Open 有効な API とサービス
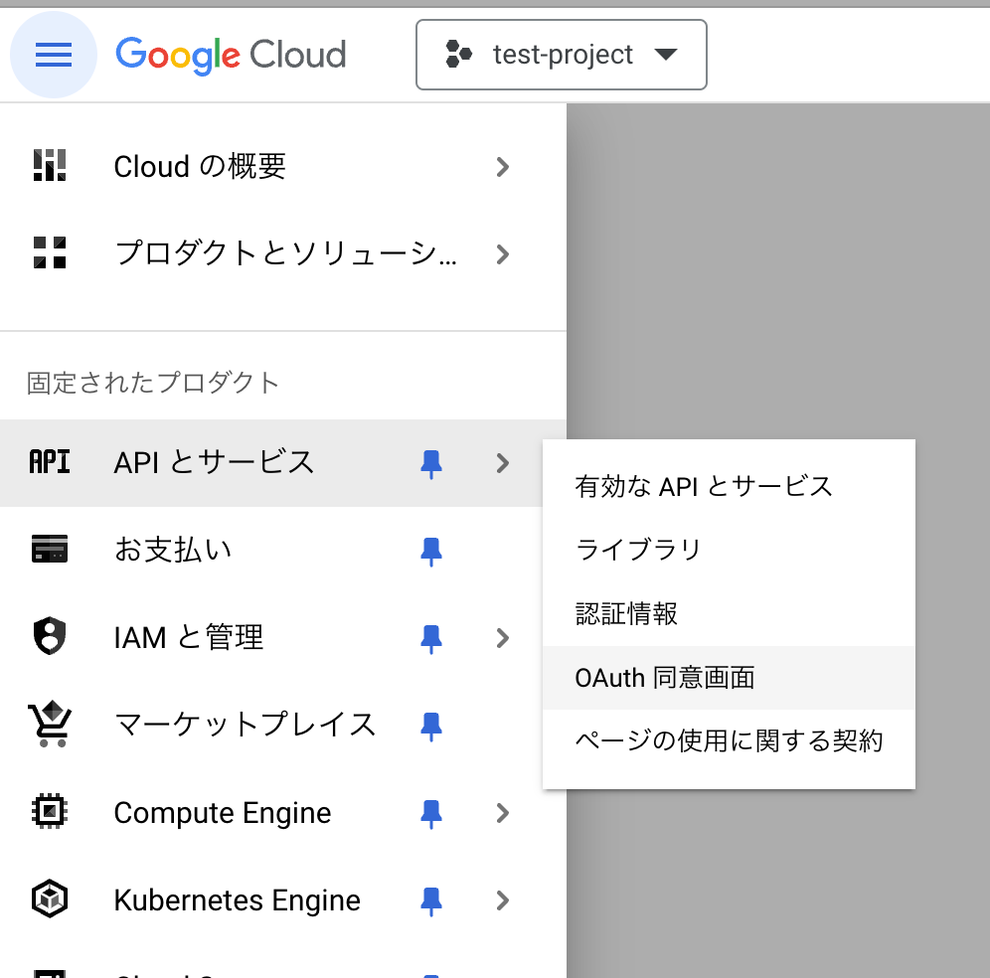The image size is (990, 978). 704,486
